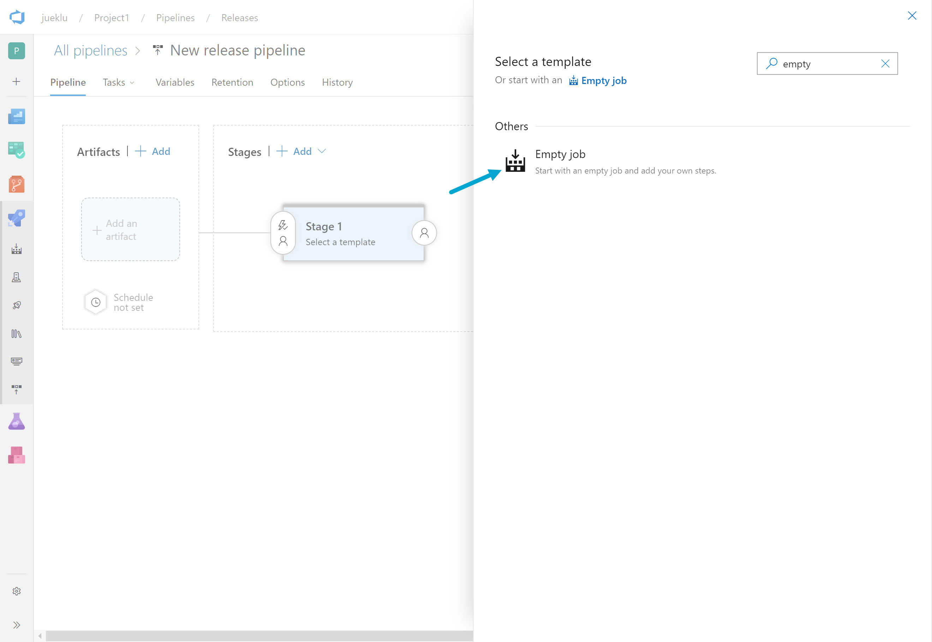932x642 pixels.
Task: Clear the template search text
Action: (x=885, y=63)
